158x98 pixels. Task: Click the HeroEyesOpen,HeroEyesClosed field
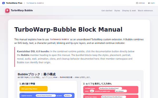110,88
